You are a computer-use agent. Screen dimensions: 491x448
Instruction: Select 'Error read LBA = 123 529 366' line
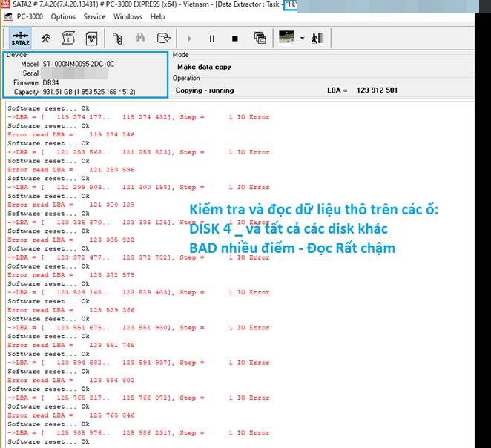[x=71, y=310]
